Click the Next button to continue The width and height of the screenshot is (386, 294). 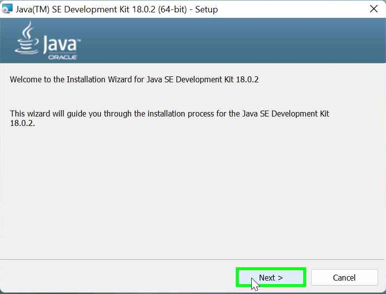click(271, 278)
